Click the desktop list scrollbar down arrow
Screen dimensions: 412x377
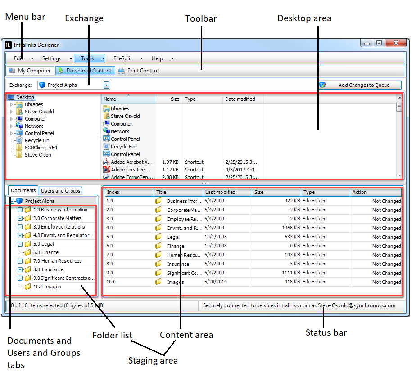pyautogui.click(x=400, y=175)
